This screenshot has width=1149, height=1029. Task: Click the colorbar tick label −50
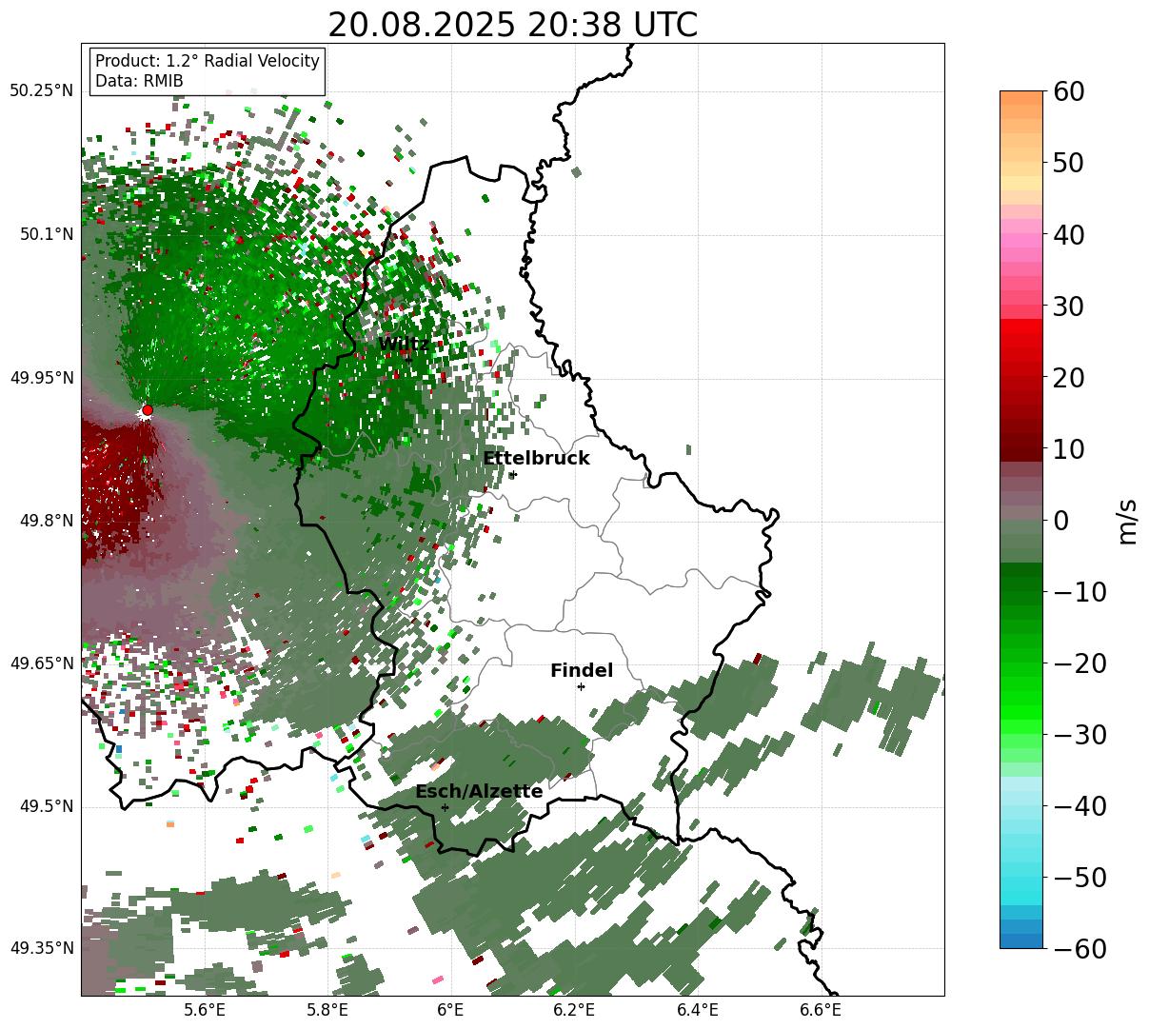1080,878
